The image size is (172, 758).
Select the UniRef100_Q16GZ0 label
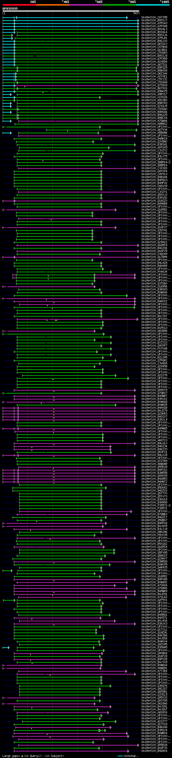(x=154, y=201)
